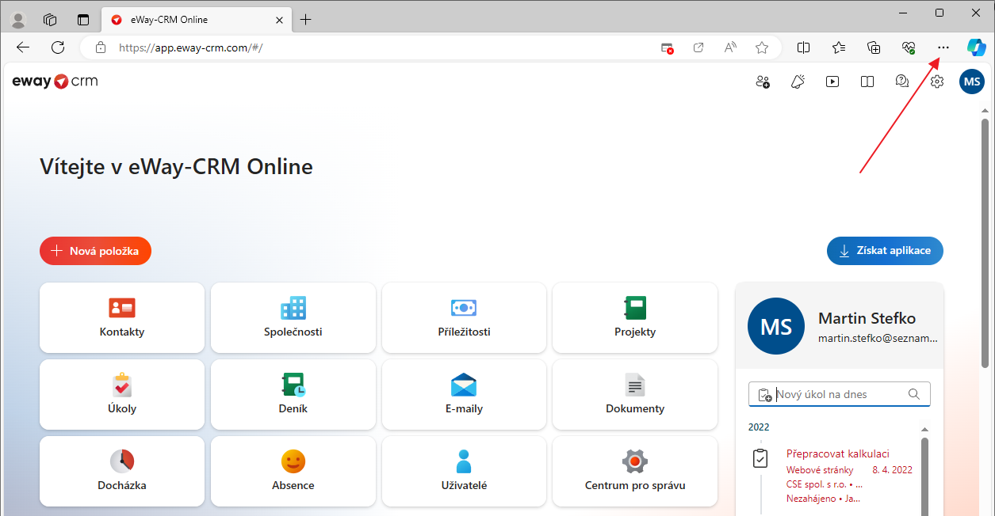
Task: Open the help chat icon in eWay header
Action: coord(902,82)
